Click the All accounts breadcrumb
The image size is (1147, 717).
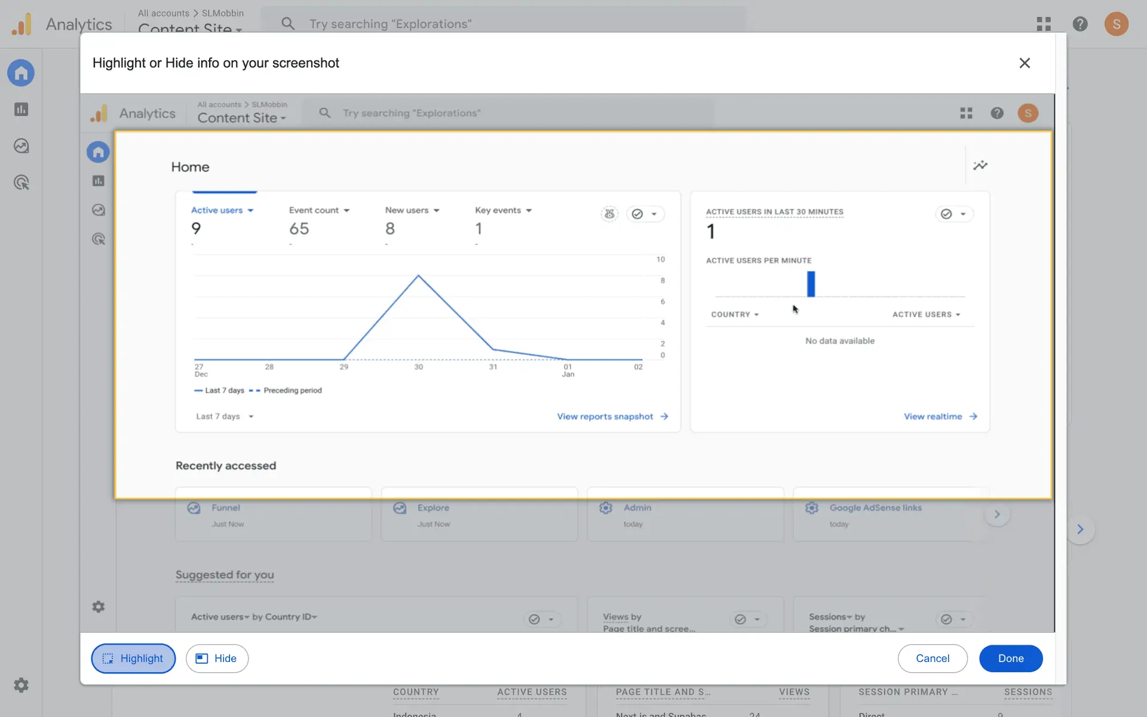pos(163,13)
